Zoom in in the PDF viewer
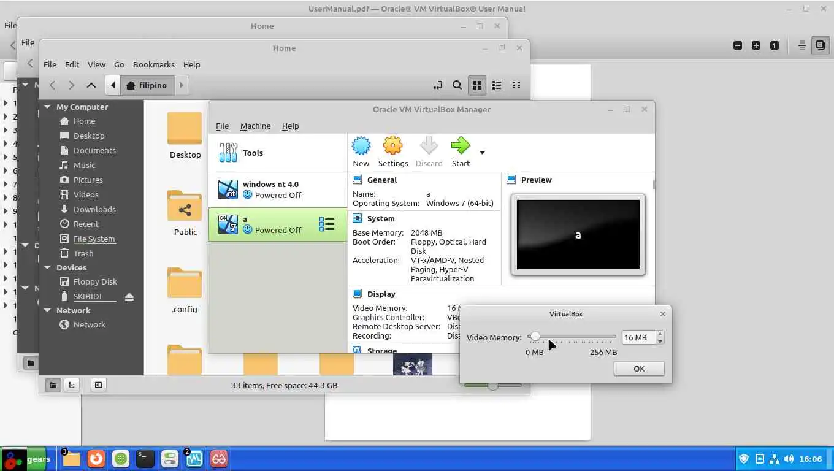 (x=756, y=45)
